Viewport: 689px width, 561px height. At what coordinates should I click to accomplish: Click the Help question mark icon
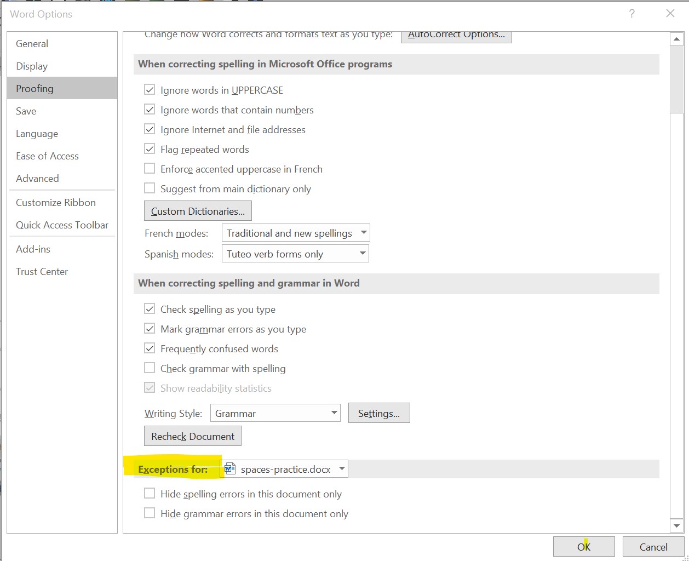(x=631, y=14)
